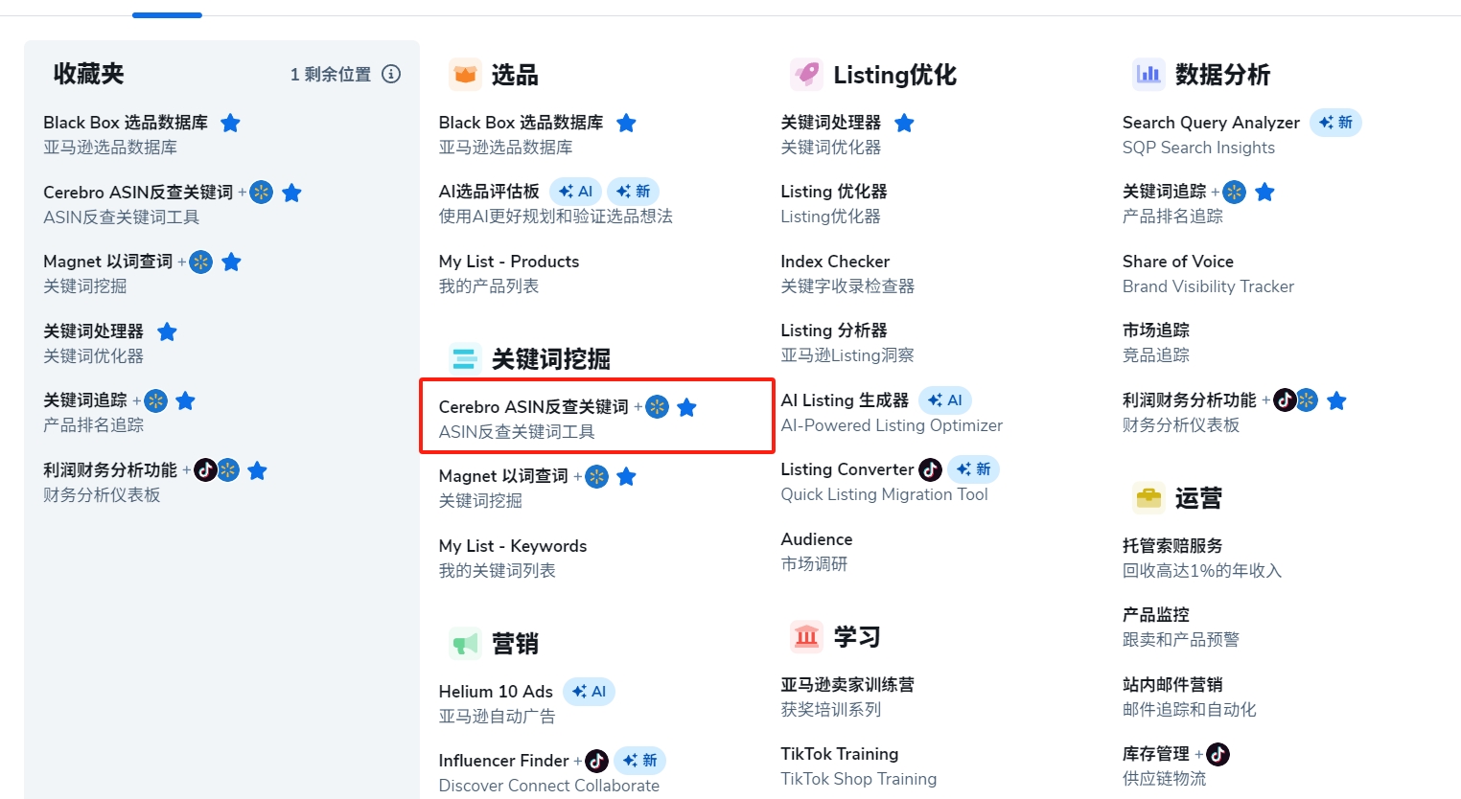Viewport: 1461px width, 799px height.
Task: Click the 学习 institution icon
Action: [x=807, y=636]
